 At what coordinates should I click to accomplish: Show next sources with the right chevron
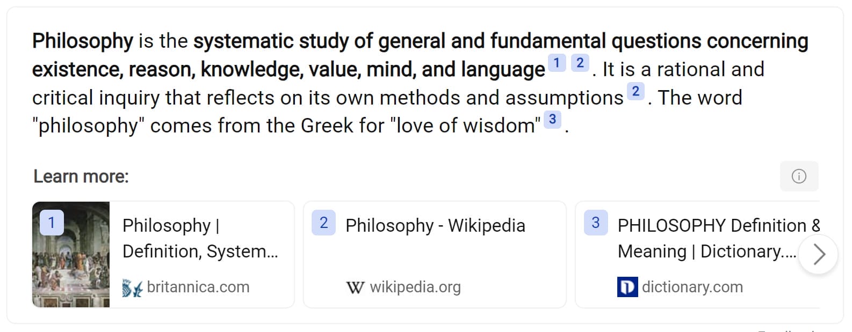(818, 254)
